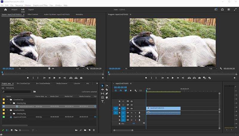Switch to Metadata tab
The height and width of the screenshot is (136, 239).
point(79,14)
